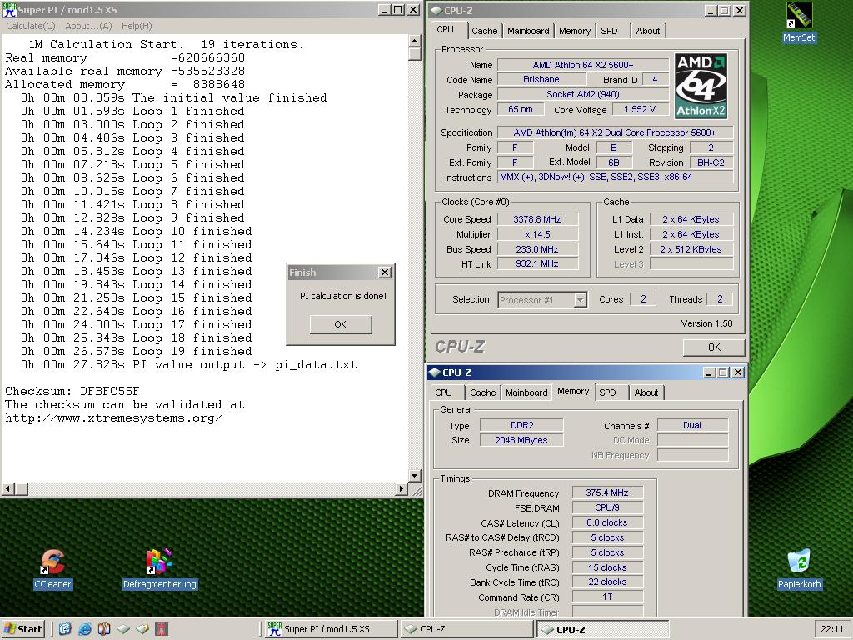Click the taskbar clock showing 22:11
Image resolution: width=853 pixels, height=640 pixels.
point(832,629)
